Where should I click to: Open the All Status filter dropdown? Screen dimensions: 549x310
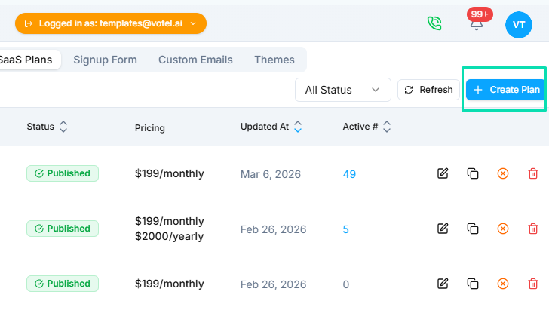(x=342, y=90)
